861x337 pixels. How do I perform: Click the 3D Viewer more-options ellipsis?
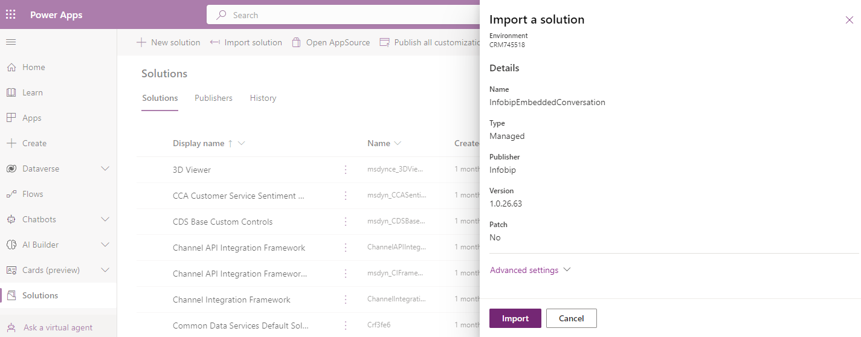[346, 170]
